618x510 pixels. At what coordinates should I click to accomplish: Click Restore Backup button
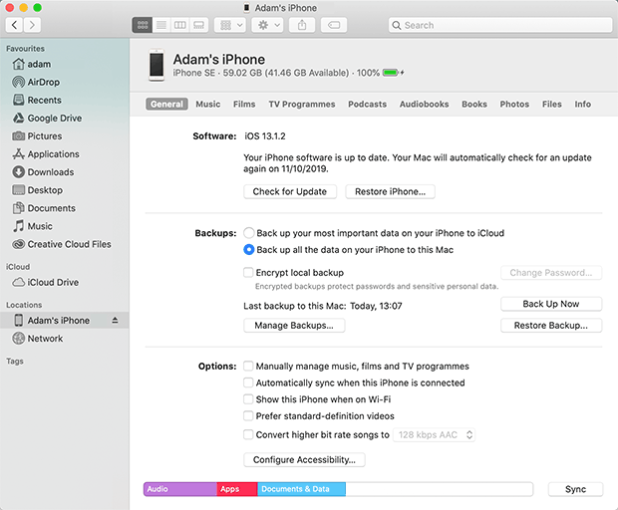551,326
